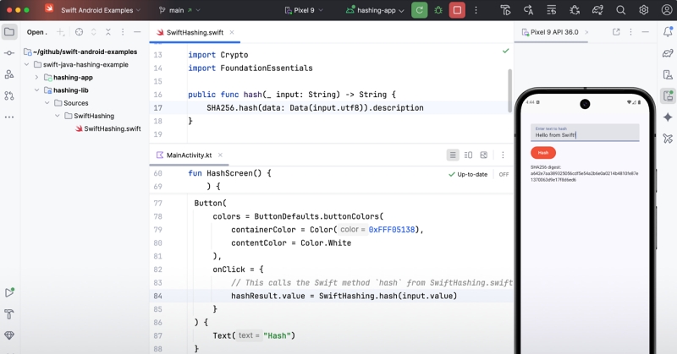Switch to the SwiftHashing.swift editor tab
The width and height of the screenshot is (677, 354).
pos(196,32)
